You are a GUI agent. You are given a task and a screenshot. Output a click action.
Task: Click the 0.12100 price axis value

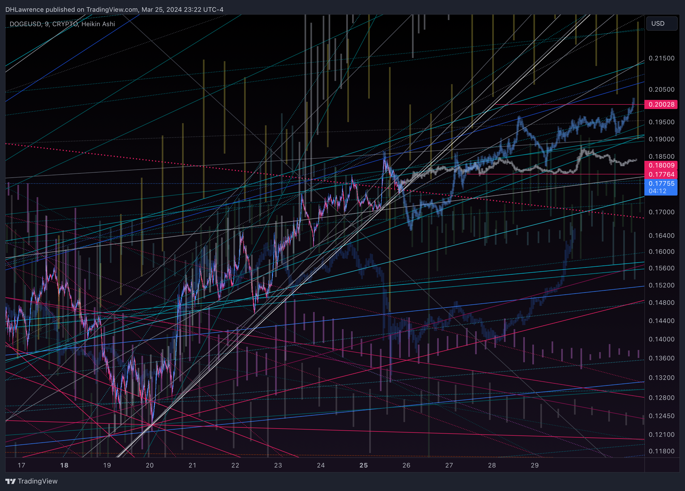(x=661, y=435)
